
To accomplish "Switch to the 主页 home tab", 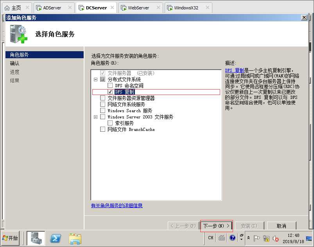I will pyautogui.click(x=16, y=8).
